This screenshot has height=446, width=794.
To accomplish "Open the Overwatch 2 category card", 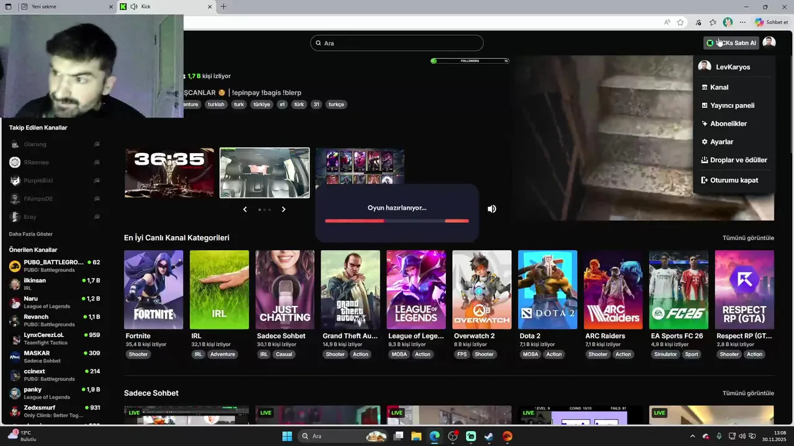I will point(482,290).
